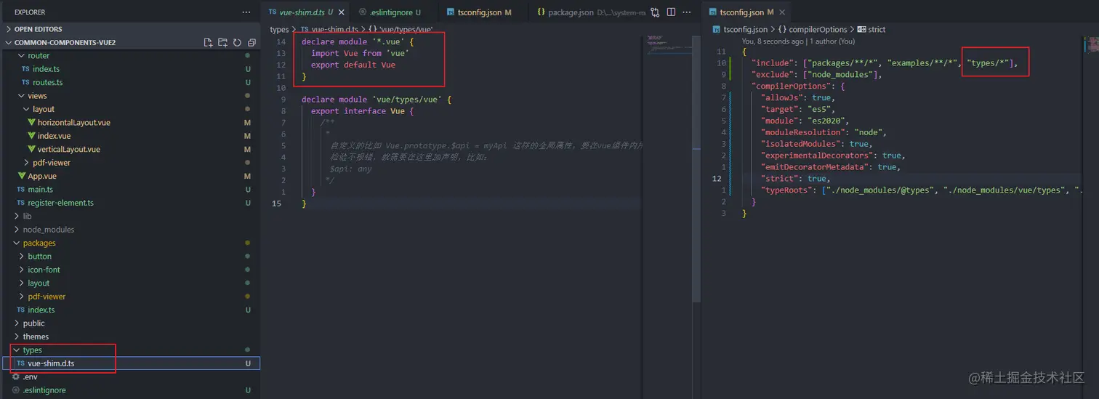Open main.ts file

point(41,189)
